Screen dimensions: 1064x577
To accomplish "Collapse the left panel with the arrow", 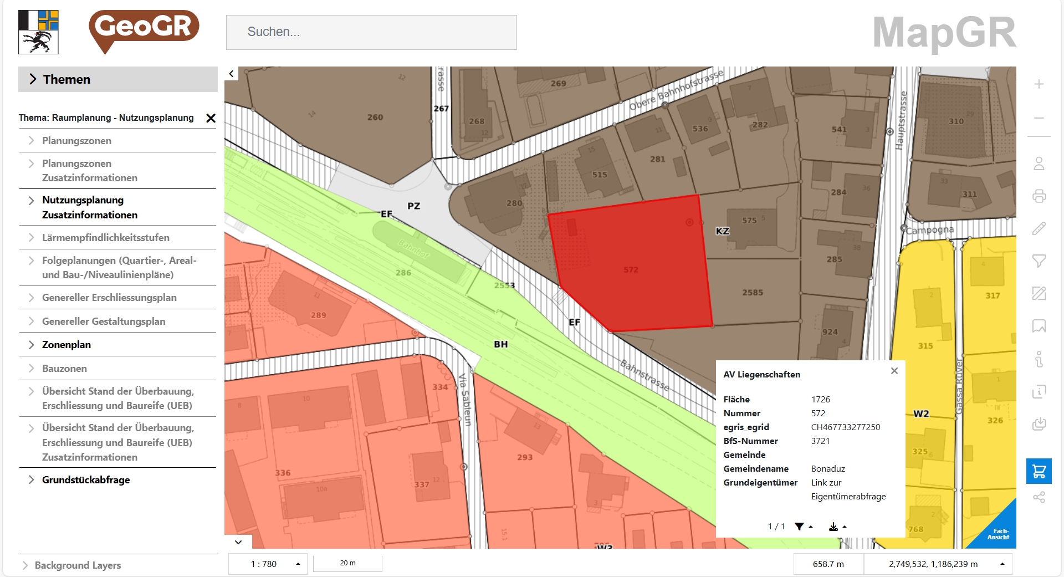I will (231, 73).
